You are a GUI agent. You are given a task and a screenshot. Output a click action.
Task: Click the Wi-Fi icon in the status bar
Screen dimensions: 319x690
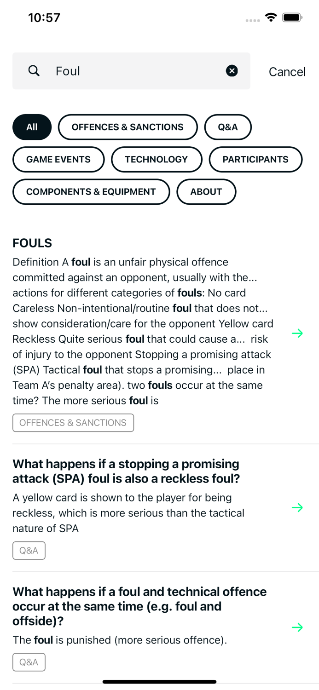coord(271,17)
